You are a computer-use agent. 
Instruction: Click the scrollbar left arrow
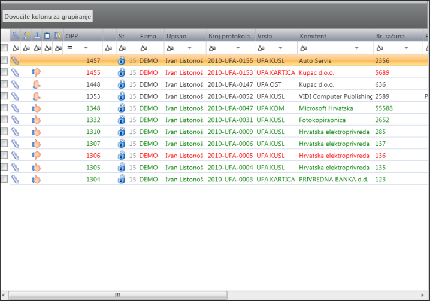coord(3,295)
